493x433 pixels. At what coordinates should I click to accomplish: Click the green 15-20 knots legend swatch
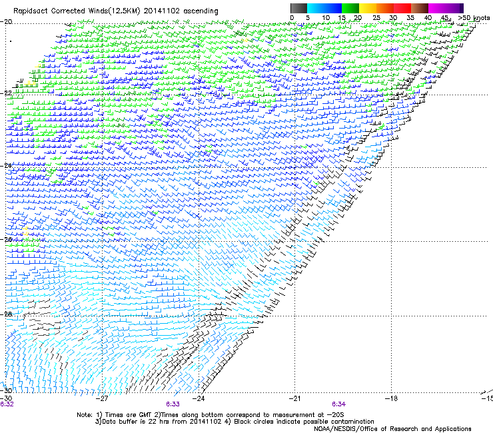point(350,8)
